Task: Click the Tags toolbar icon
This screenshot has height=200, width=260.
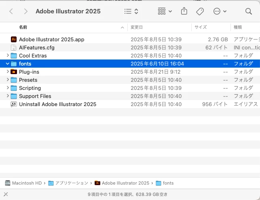Action: tap(200, 11)
